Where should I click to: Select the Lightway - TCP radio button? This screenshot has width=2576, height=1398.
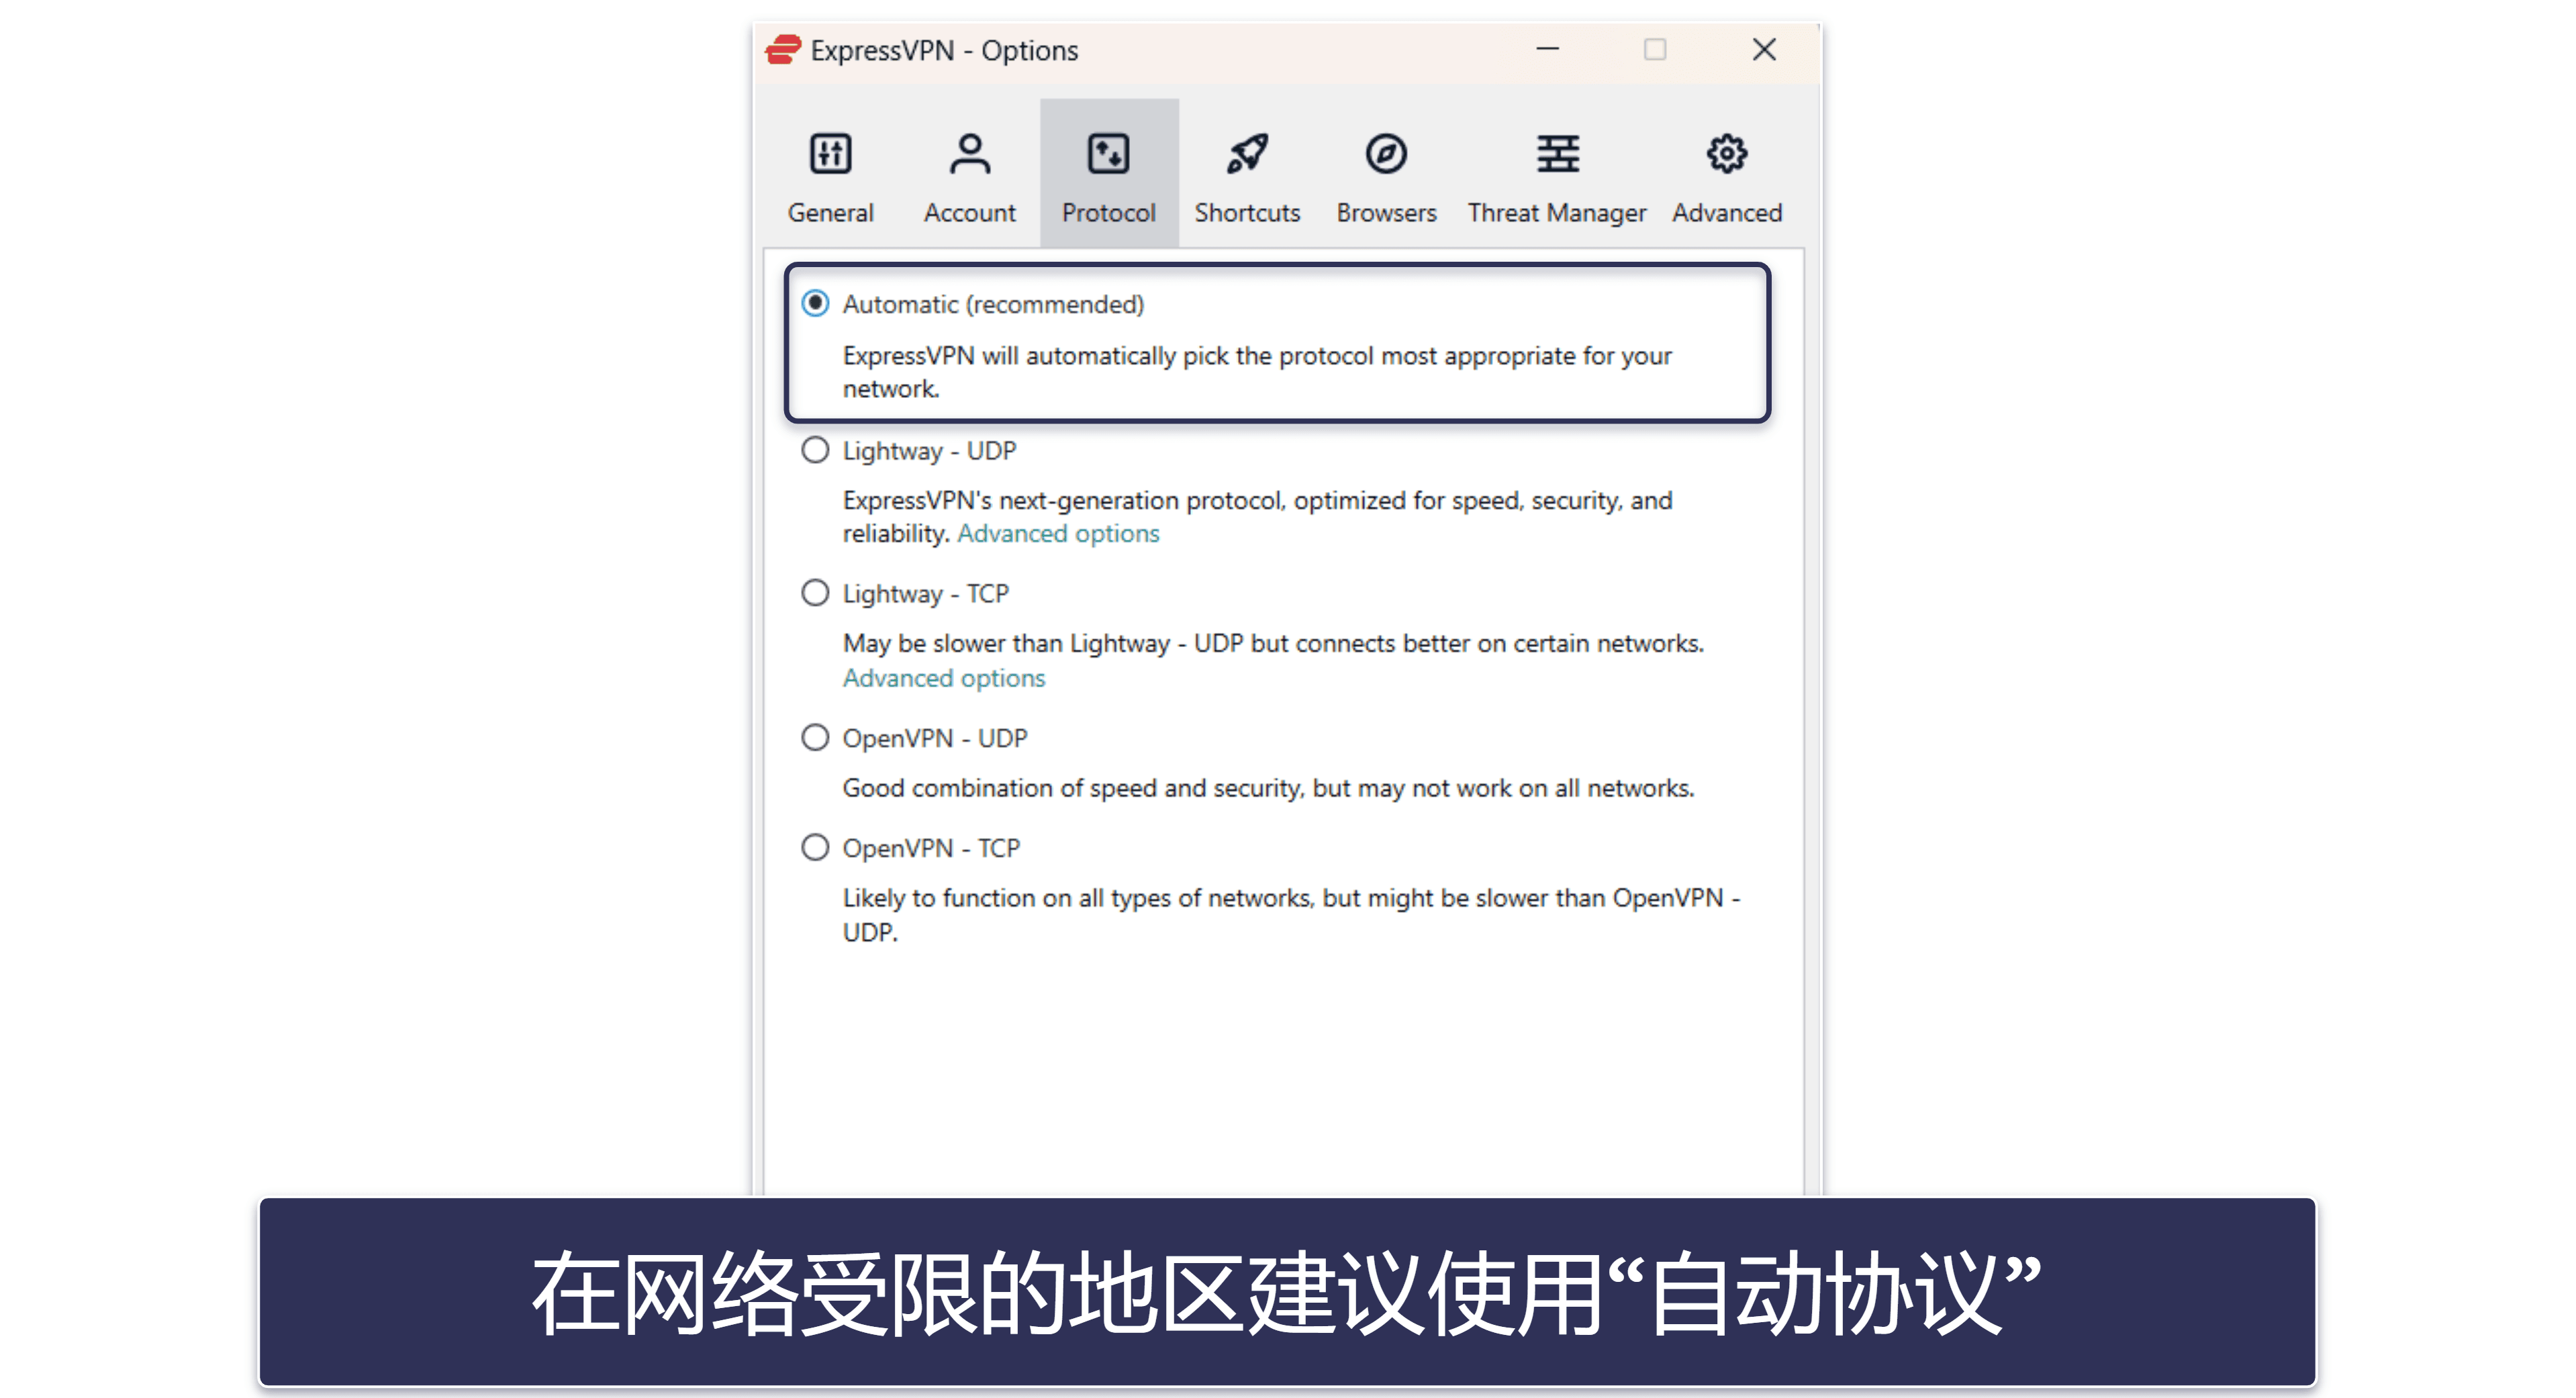coord(815,593)
